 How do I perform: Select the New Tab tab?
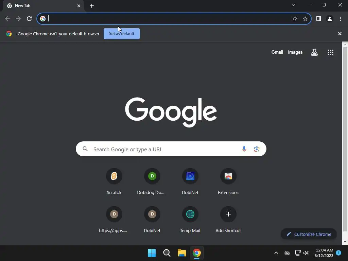[43, 6]
